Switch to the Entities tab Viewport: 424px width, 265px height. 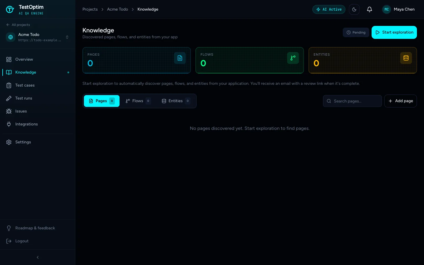point(176,101)
